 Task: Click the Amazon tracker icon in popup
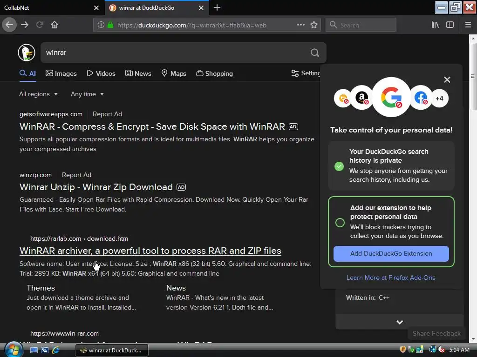point(361,98)
